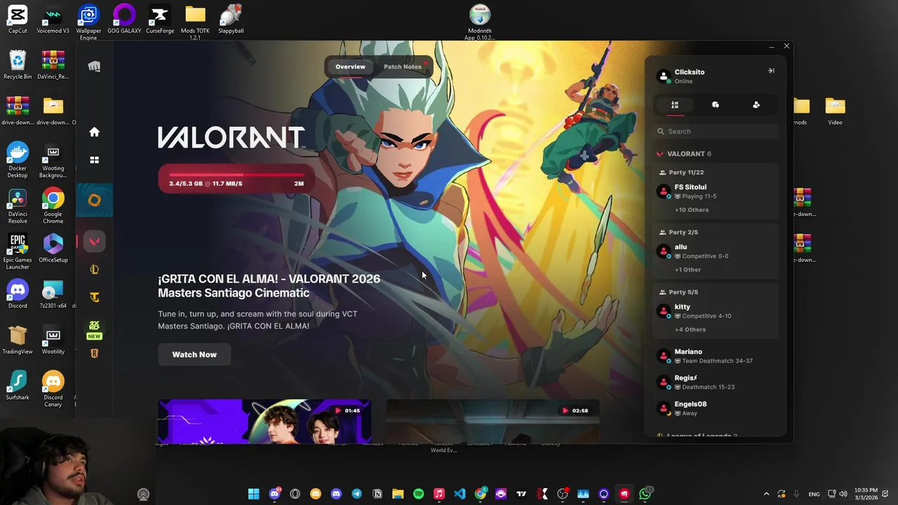
Task: Click the Riot Games fist logo
Action: point(94,67)
